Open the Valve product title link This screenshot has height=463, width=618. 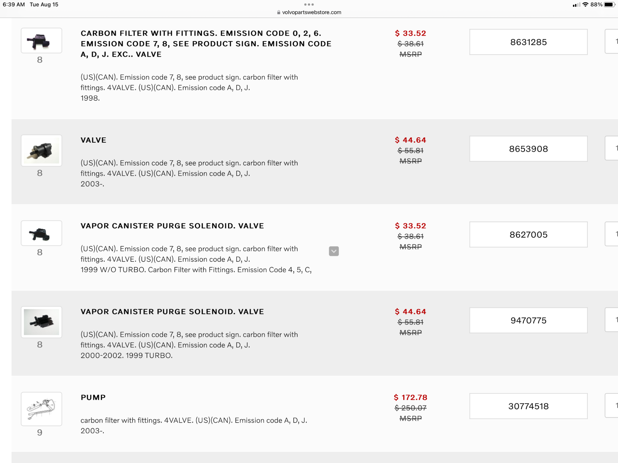pos(93,140)
